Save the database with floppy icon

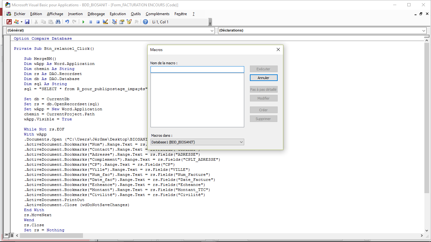[27, 22]
